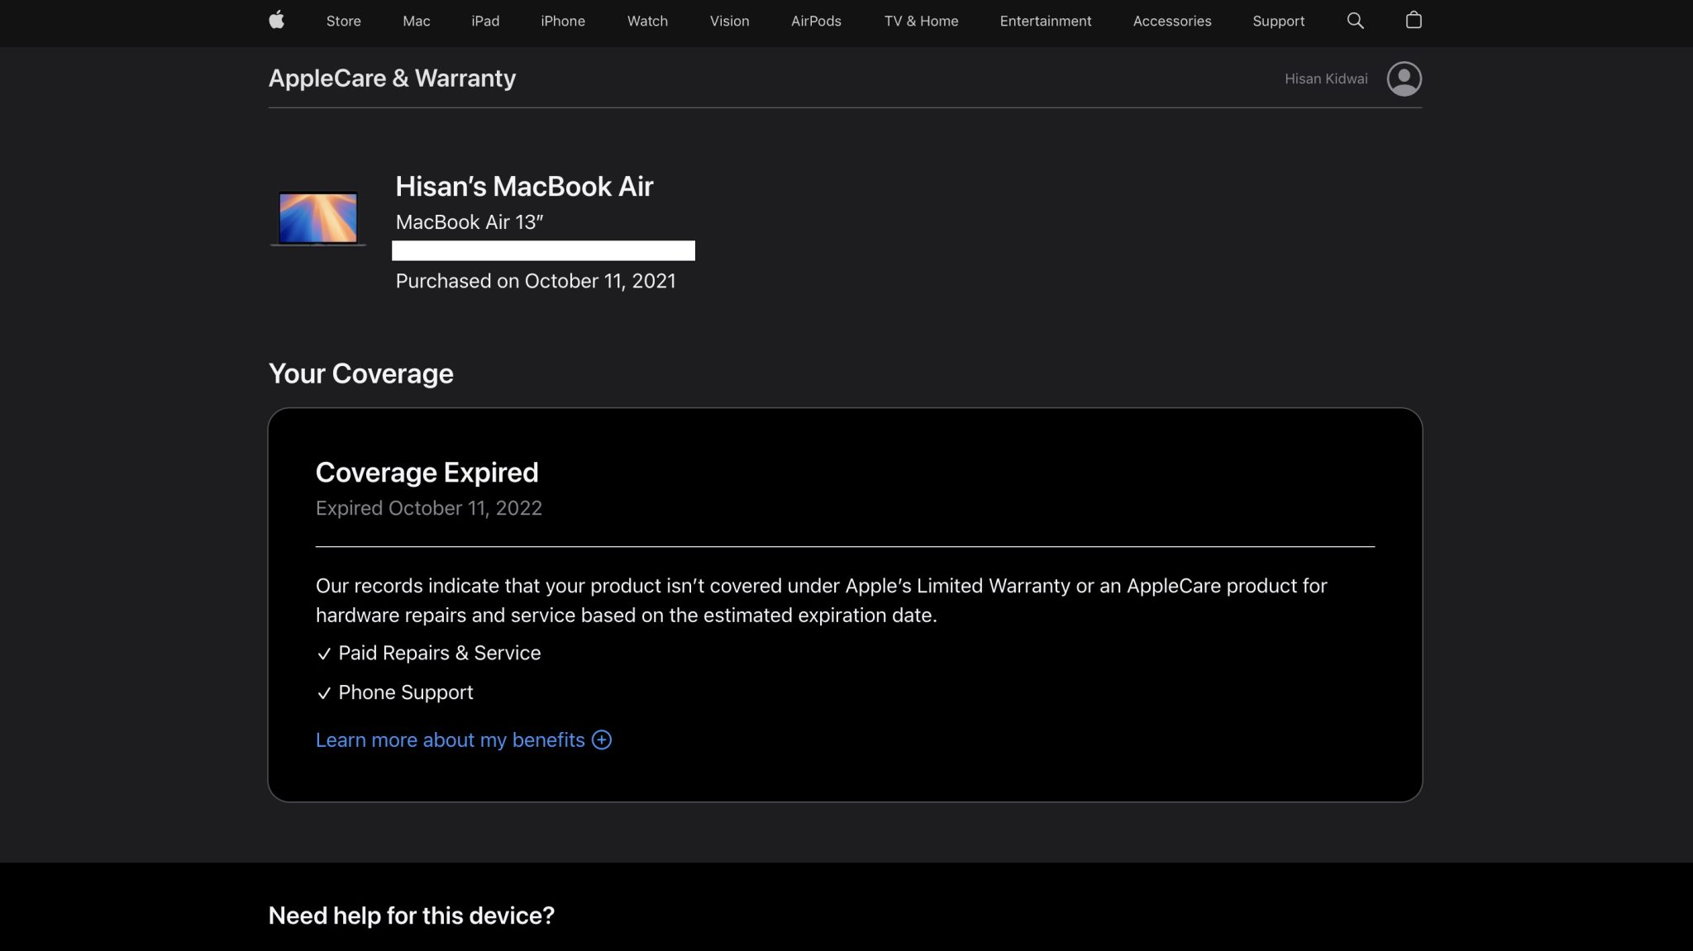Image resolution: width=1693 pixels, height=951 pixels.
Task: Open the Entertainment menu item
Action: click(x=1045, y=21)
